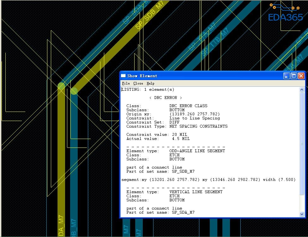Click the scrollbar down arrow in listing

click(302, 214)
